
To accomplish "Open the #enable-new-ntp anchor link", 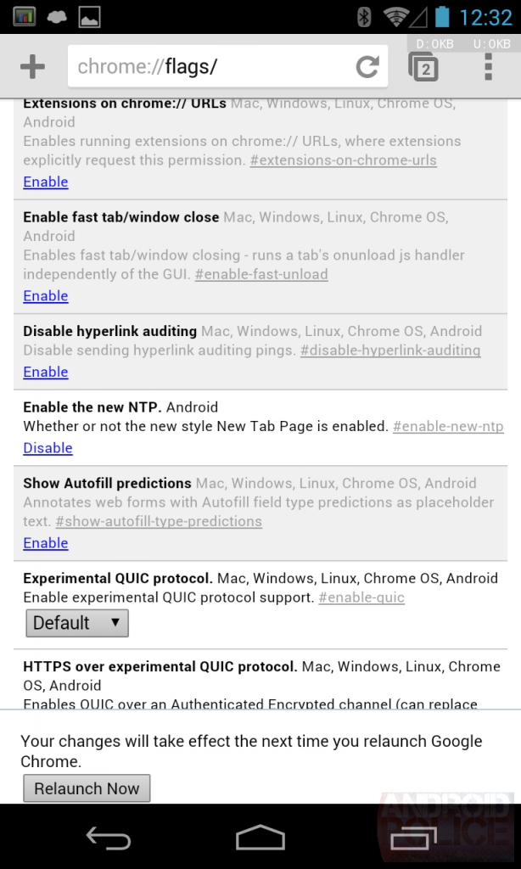I will (x=448, y=426).
